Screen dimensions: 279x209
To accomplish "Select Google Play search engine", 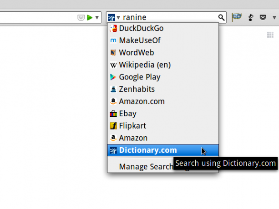I will coord(163,77).
